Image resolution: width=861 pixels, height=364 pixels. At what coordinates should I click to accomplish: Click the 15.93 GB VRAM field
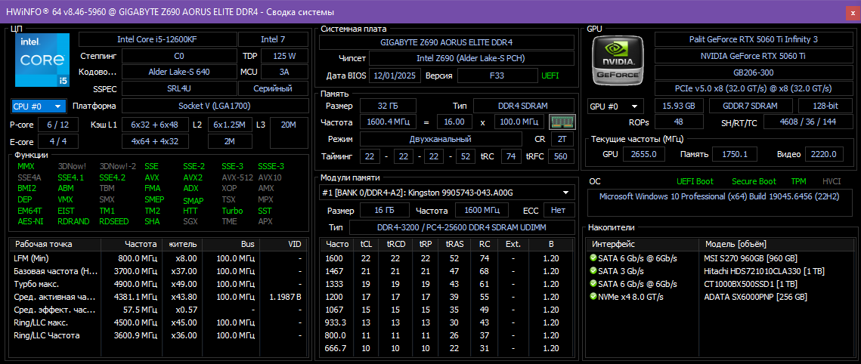point(680,106)
